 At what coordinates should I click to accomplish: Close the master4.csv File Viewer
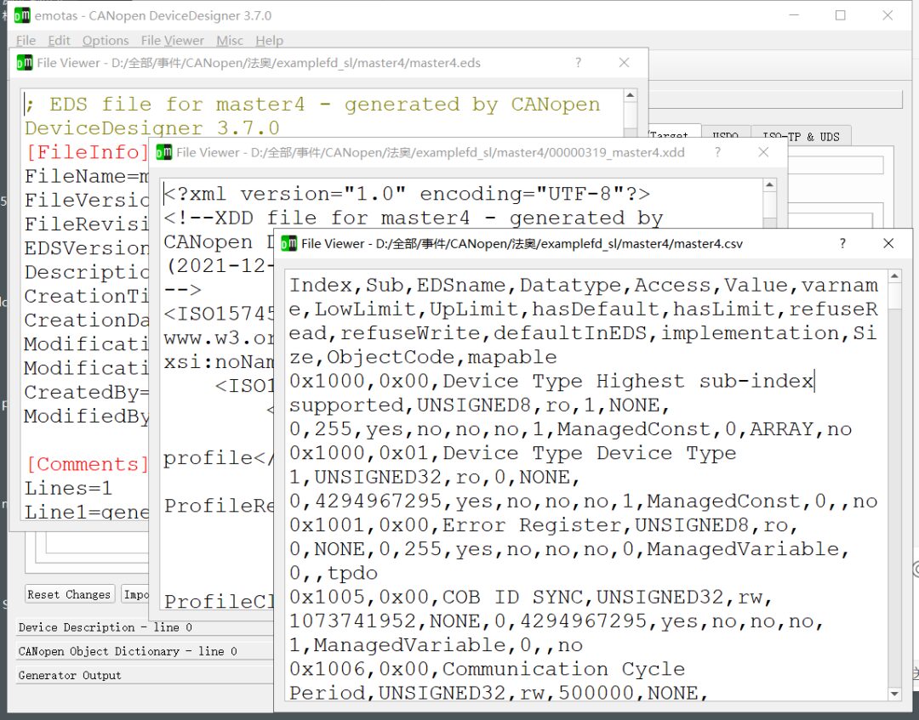[x=888, y=243]
